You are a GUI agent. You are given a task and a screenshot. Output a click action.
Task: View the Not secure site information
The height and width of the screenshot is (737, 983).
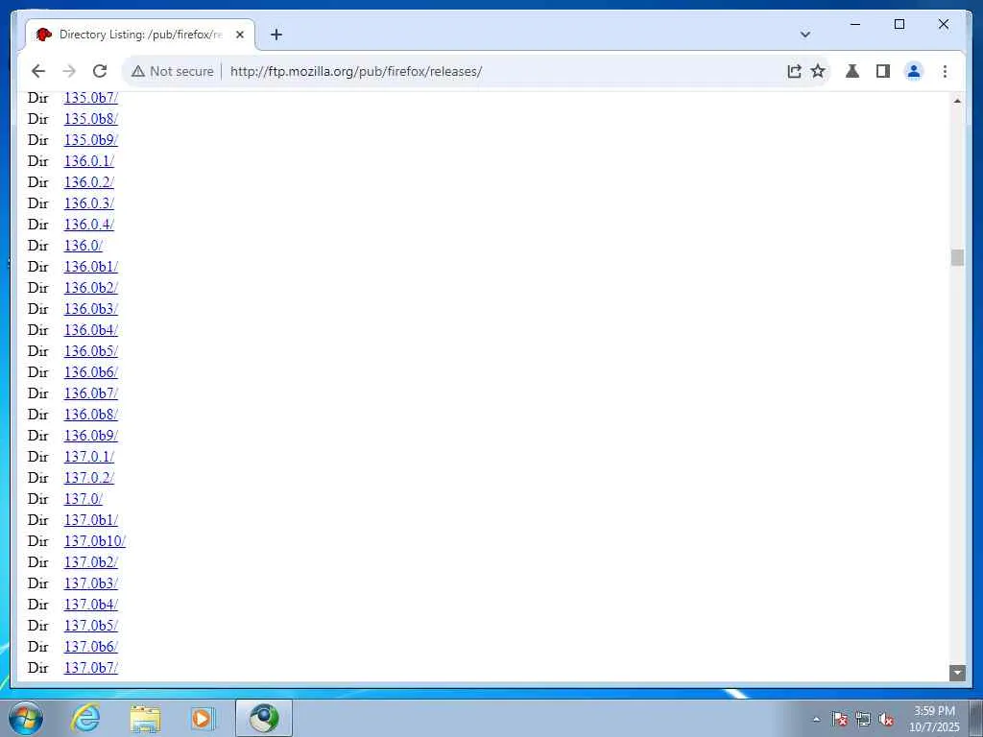pyautogui.click(x=173, y=71)
